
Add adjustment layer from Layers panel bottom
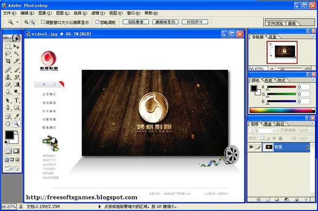[x=287, y=199]
